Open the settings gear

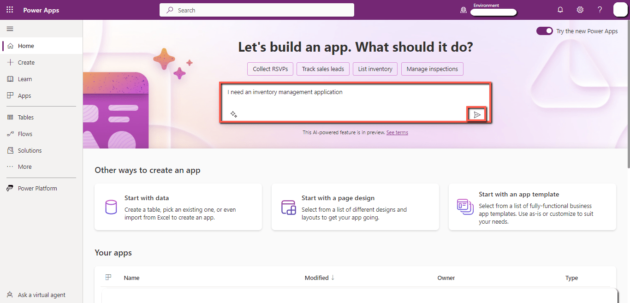point(580,10)
